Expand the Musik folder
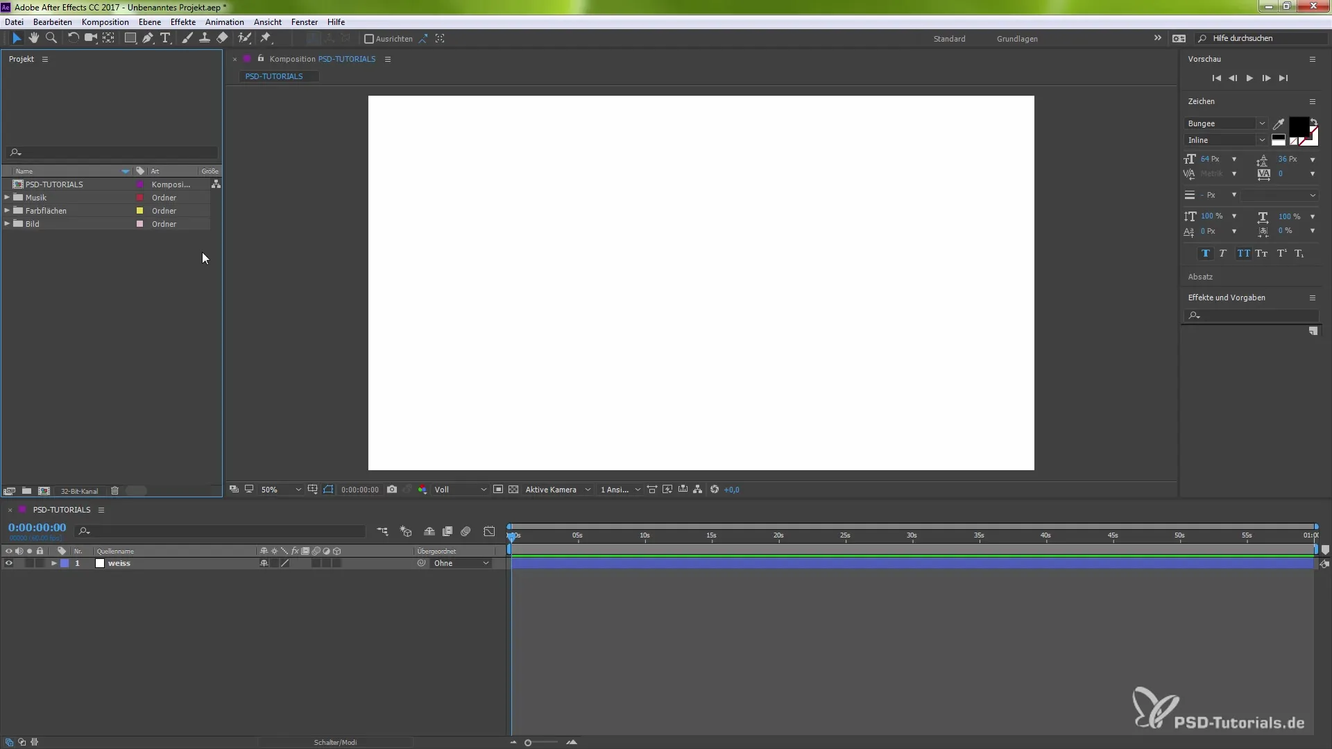The width and height of the screenshot is (1332, 749). tap(7, 198)
